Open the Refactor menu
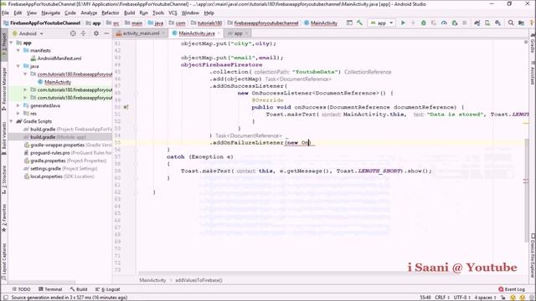This screenshot has width=536, height=301. pos(111,13)
